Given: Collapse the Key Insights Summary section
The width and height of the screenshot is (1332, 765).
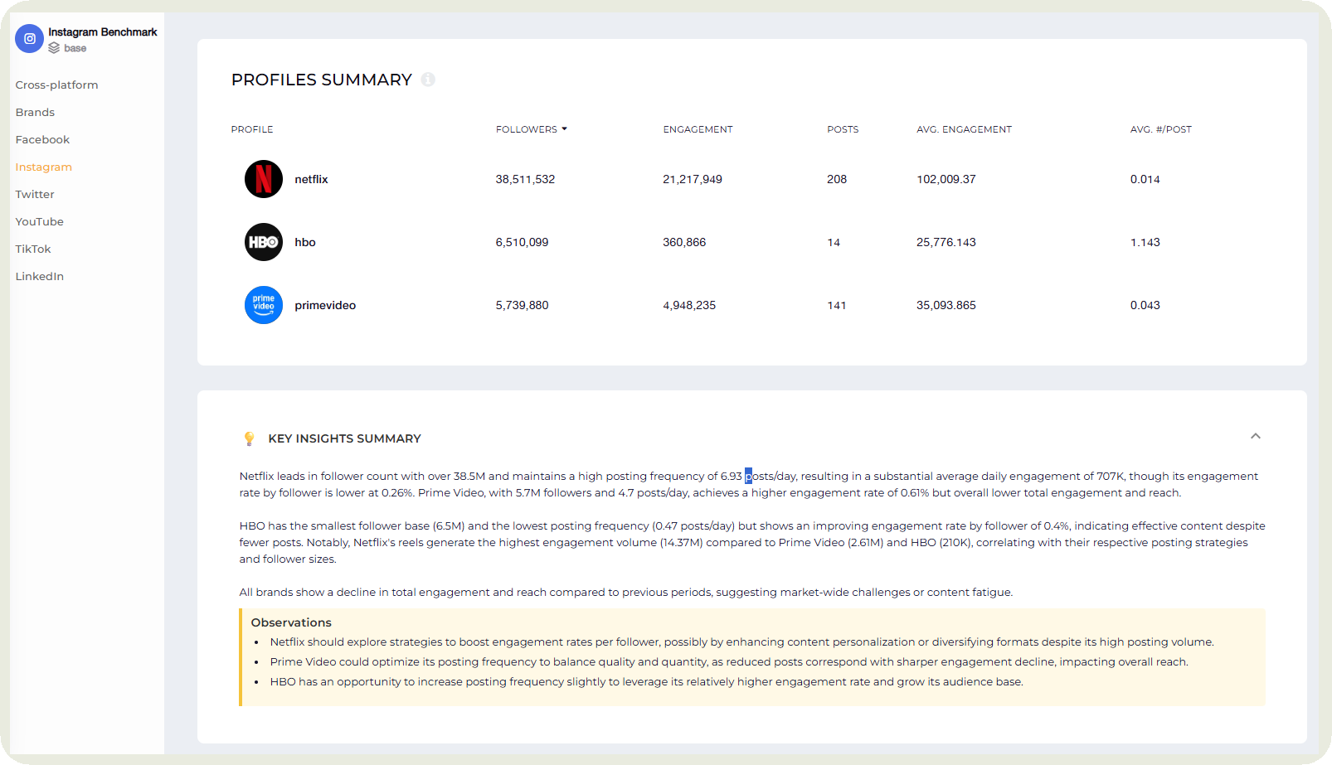Looking at the screenshot, I should pos(1255,436).
